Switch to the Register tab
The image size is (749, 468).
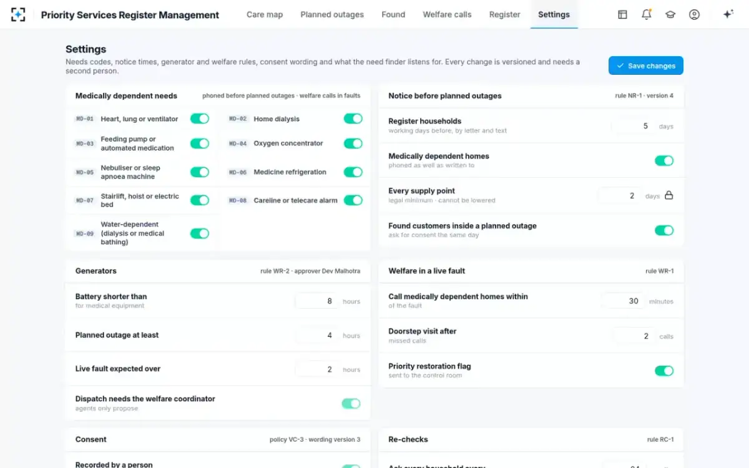(505, 14)
